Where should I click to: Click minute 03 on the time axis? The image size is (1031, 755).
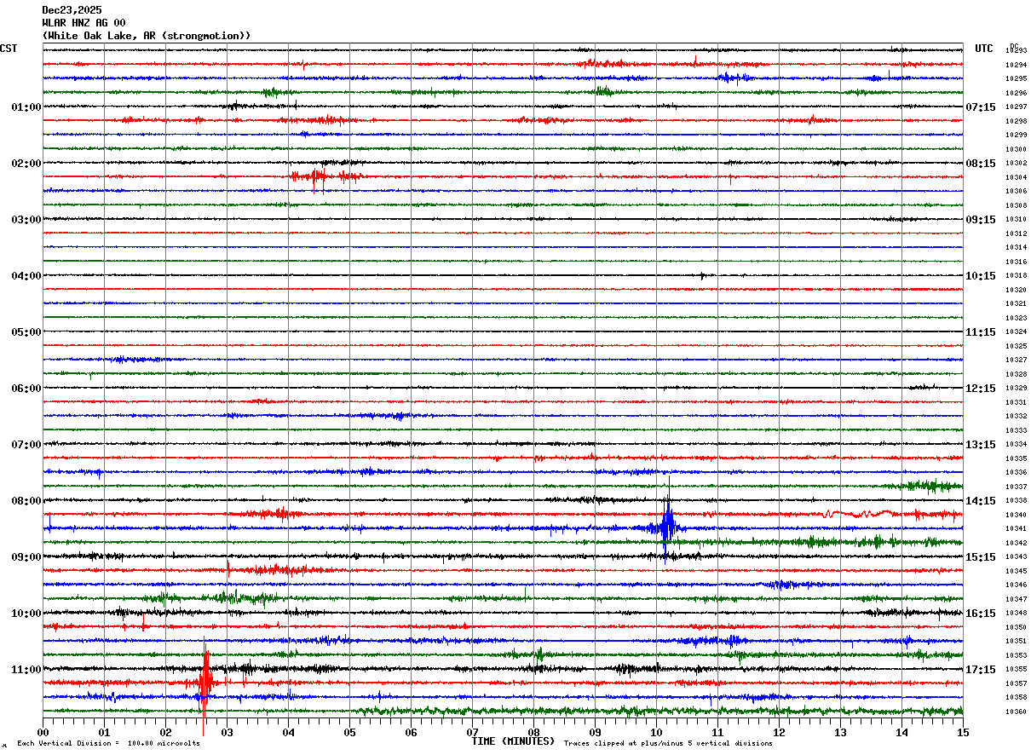tap(227, 732)
